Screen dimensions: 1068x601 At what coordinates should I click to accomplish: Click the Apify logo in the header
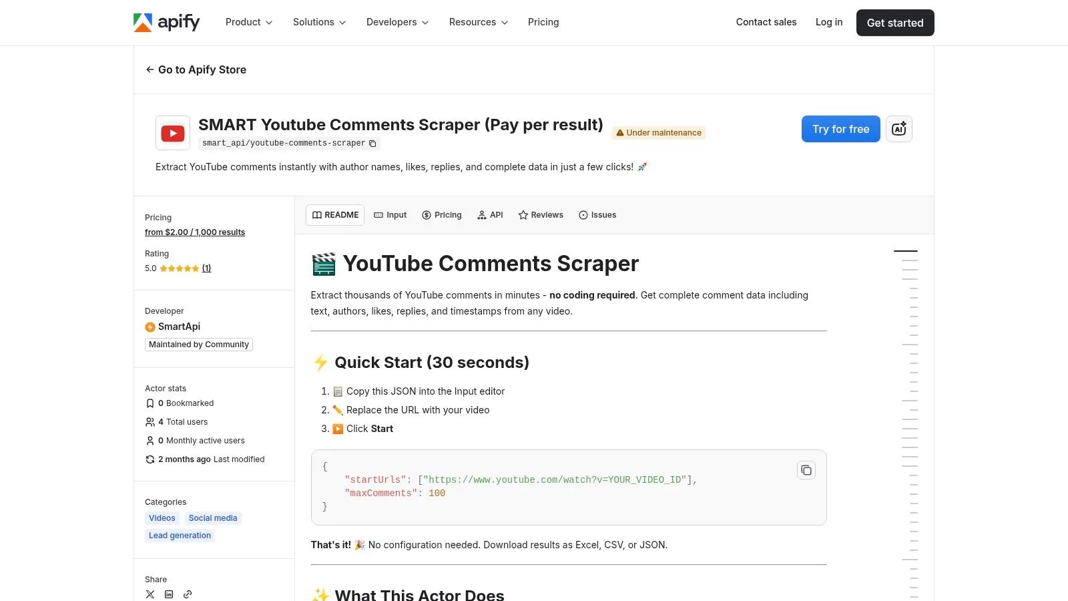click(x=166, y=23)
